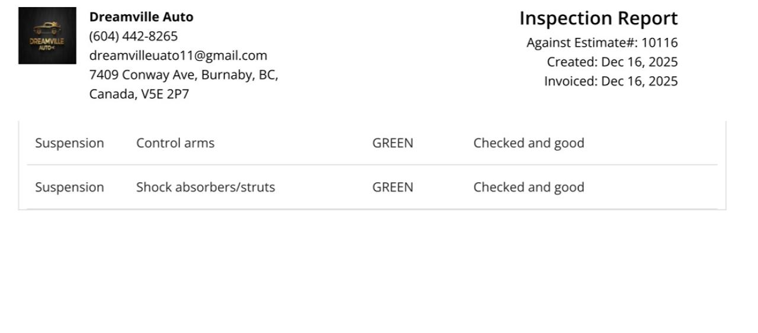Select Suspension category in Control arms row

69,143
